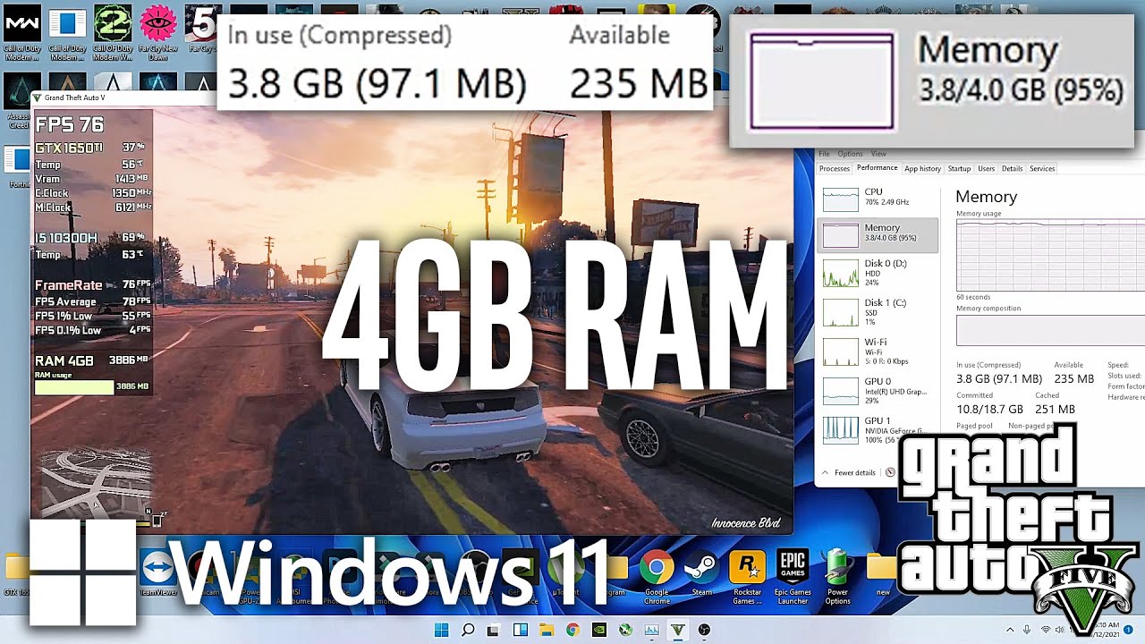The height and width of the screenshot is (644, 1145).
Task: Open Google Chrome desktop shortcut
Action: 657,576
